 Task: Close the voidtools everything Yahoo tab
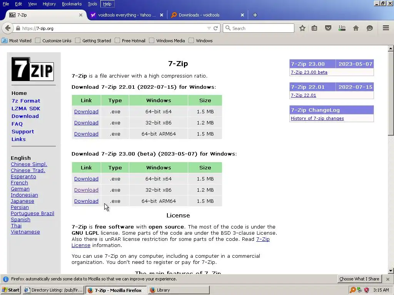tap(162, 15)
